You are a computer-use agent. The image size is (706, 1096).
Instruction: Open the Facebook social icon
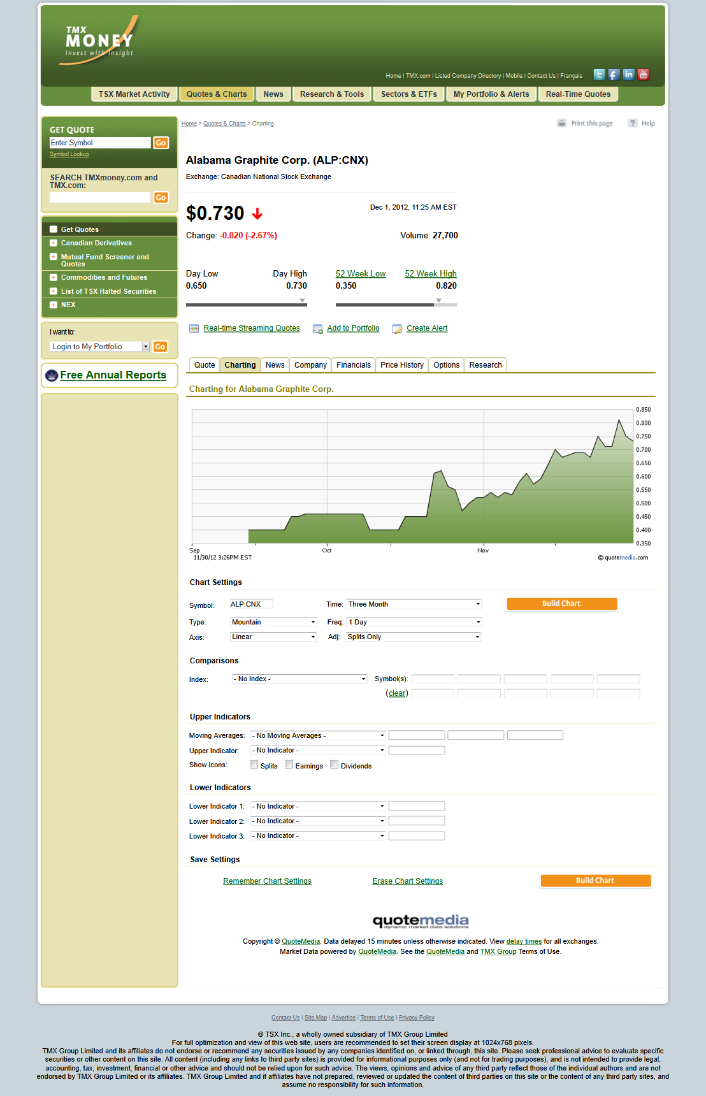[614, 75]
